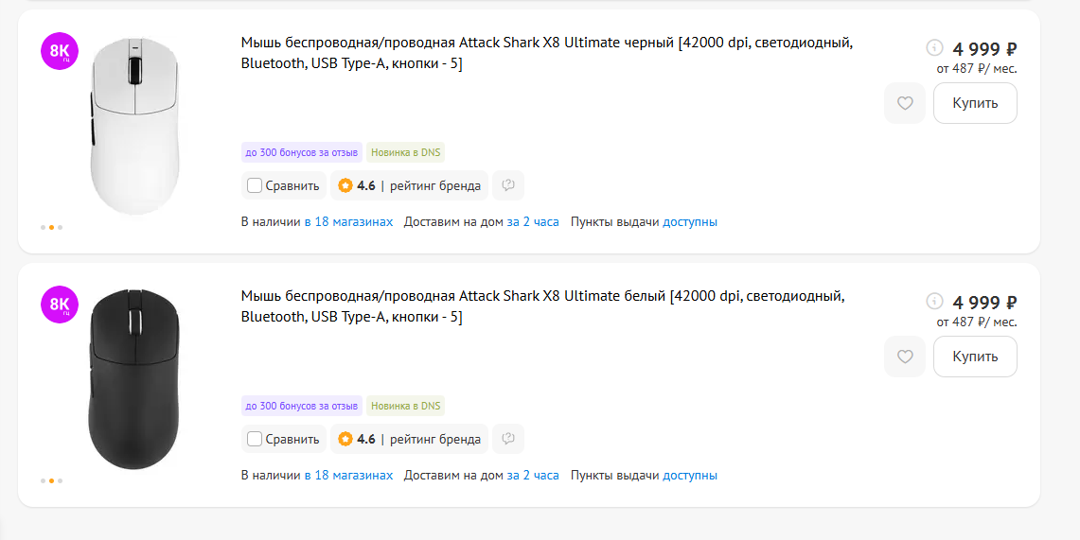This screenshot has height=540, width=1080.
Task: Click the 8K badge on the black mouse
Action: [60, 305]
